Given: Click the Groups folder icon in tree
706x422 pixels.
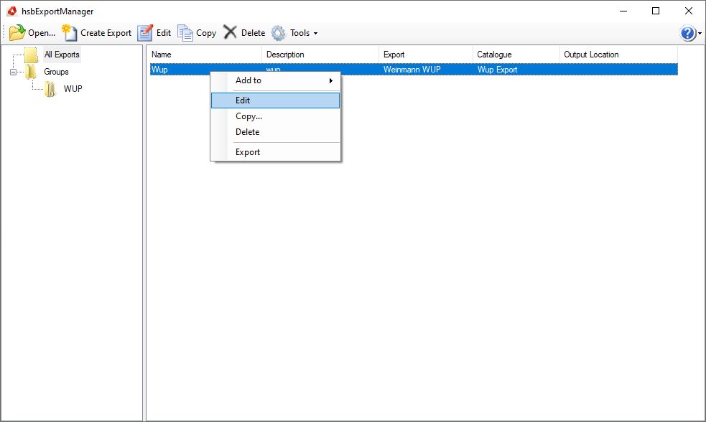Looking at the screenshot, I should (31, 72).
